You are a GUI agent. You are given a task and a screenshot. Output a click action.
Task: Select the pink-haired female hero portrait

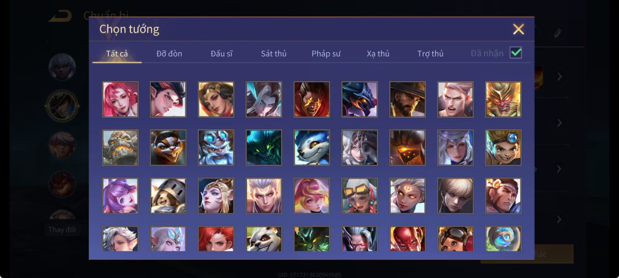(120, 99)
